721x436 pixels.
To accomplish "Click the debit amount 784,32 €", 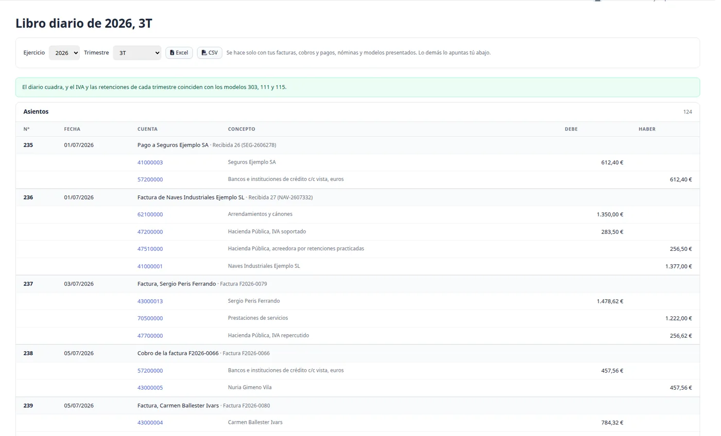I will (612, 423).
